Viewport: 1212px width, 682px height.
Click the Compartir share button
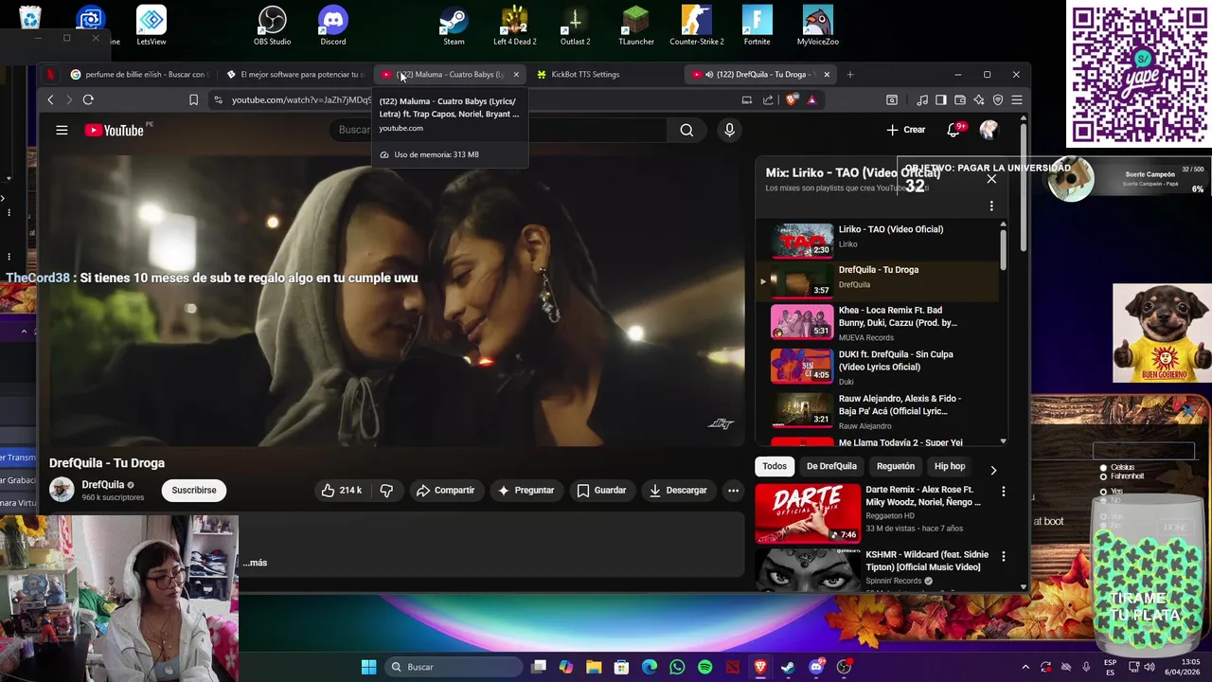coord(445,490)
